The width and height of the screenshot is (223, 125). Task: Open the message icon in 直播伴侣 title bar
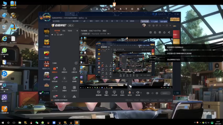pyautogui.click(x=149, y=26)
